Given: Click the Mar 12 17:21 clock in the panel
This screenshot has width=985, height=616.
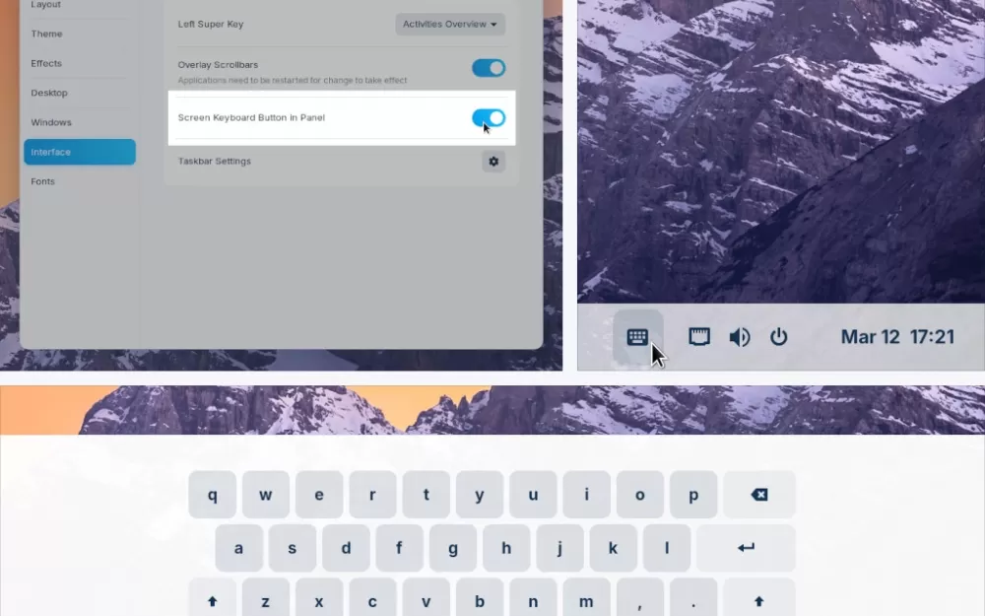Looking at the screenshot, I should pos(897,337).
